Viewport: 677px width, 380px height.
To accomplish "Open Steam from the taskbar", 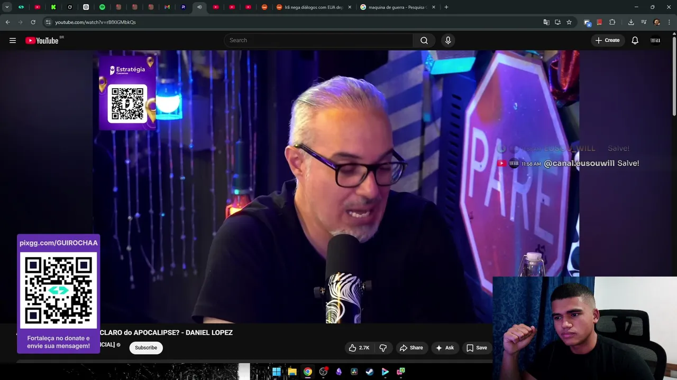I will coord(370,372).
